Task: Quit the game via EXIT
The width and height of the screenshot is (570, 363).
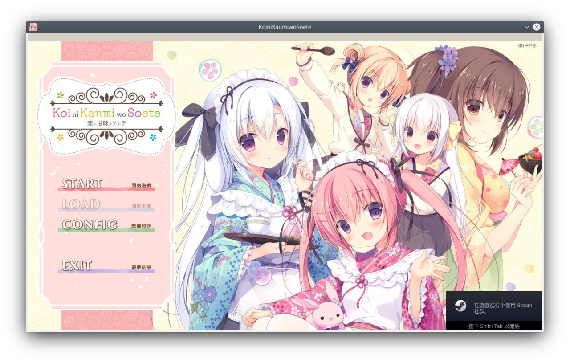Action: [x=106, y=266]
